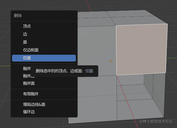Choose 有限融并 menu entry
The height and width of the screenshot is (128, 177).
point(44,94)
